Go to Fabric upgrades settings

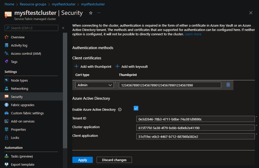(22, 105)
